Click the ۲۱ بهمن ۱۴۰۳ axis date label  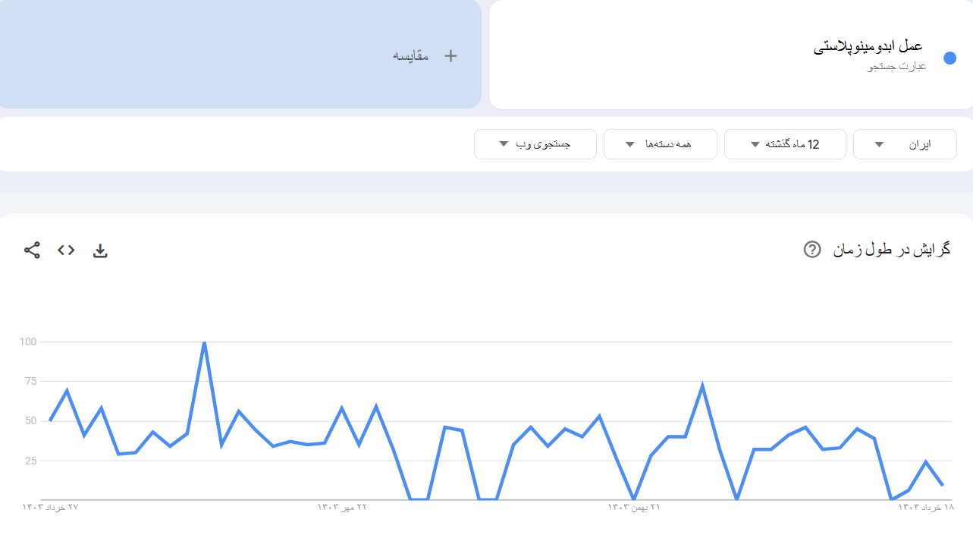tap(633, 507)
